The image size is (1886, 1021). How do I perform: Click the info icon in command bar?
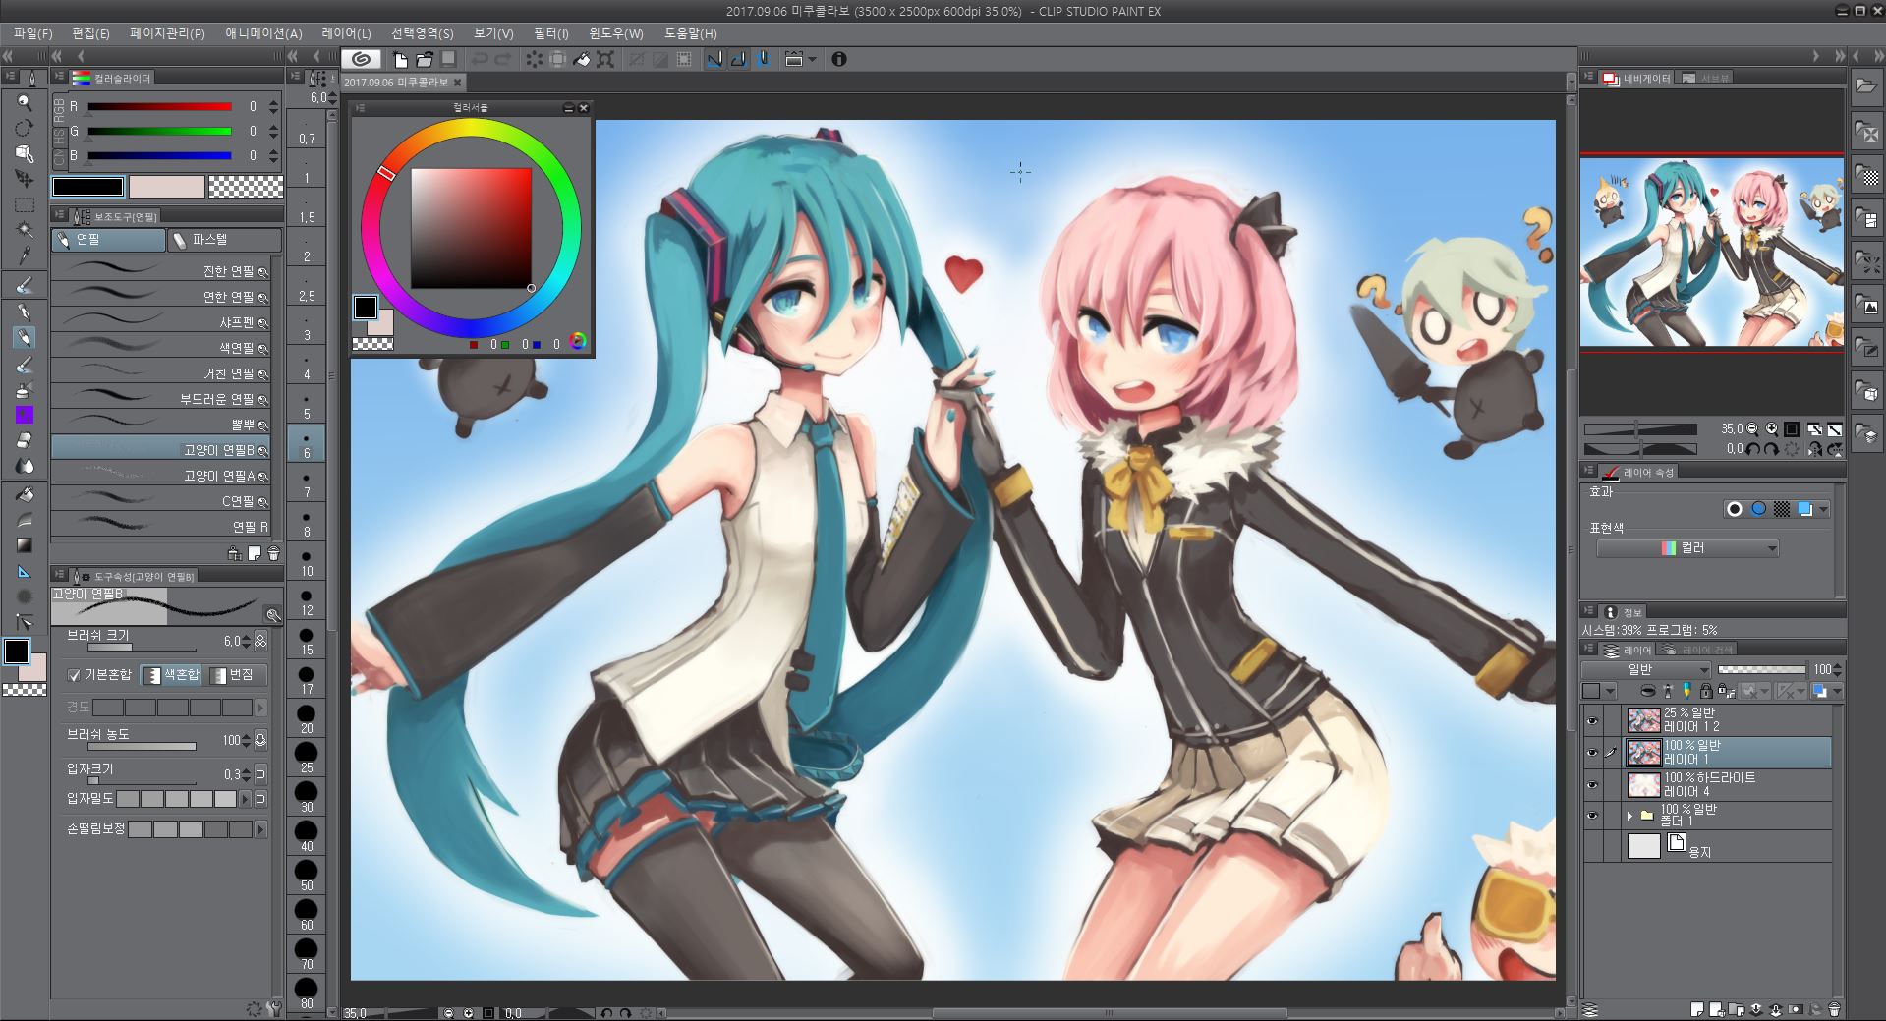tap(838, 59)
